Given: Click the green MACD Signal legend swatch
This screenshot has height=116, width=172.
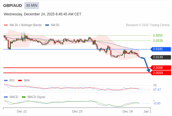Looking at the screenshot, I should coord(24,97).
